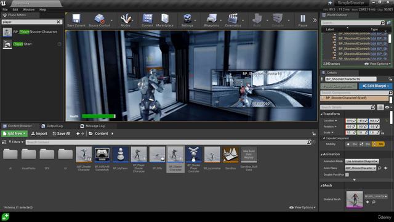Show hidden toolbar items with double-chevron
394x222 pixels.
click(315, 20)
